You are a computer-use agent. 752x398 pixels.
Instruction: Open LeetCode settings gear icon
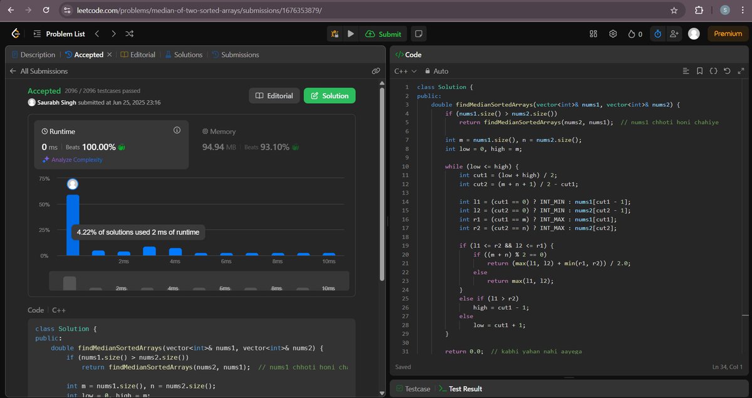point(613,34)
